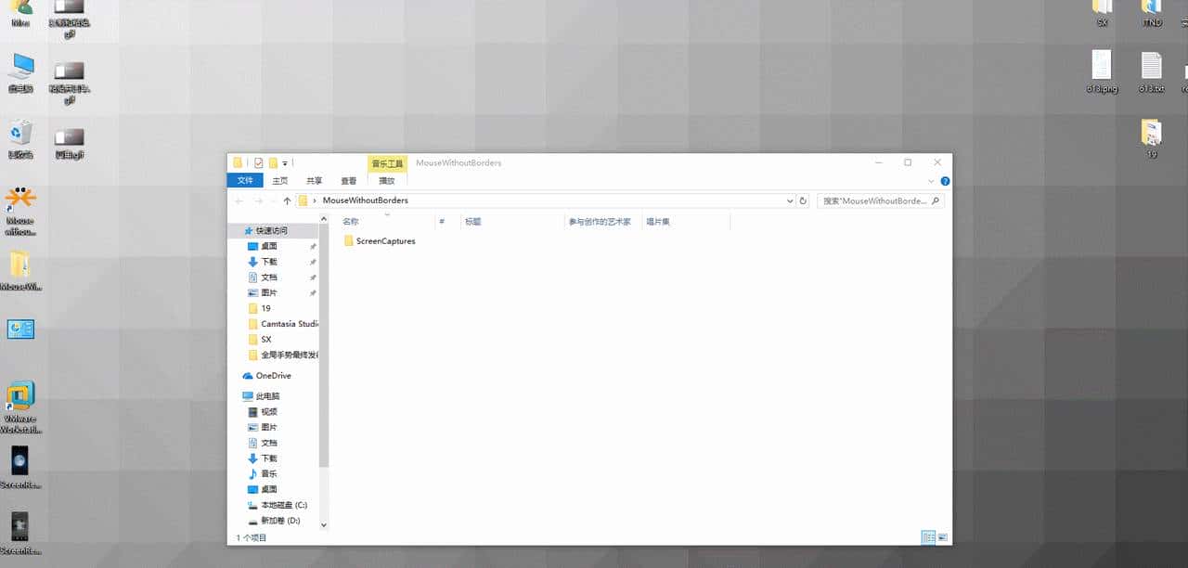
Task: Open the ScreenCaptures folder
Action: pyautogui.click(x=384, y=241)
